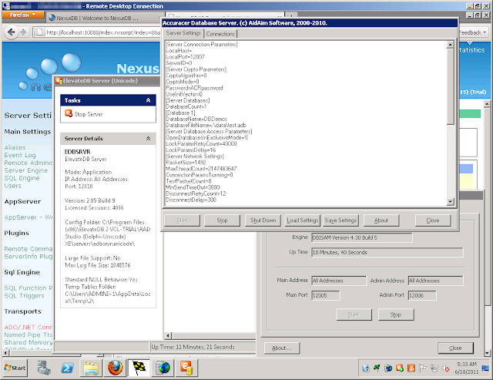Screen dimensions: 493x380
Task: Click About... in DBISAM server window
Action: point(281,348)
